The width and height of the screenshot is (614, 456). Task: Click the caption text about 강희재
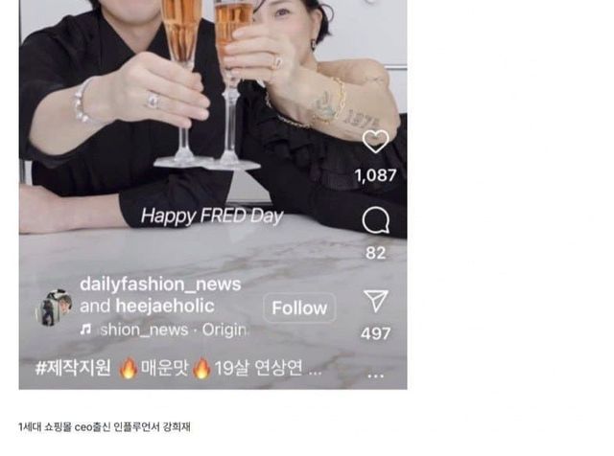(x=105, y=427)
